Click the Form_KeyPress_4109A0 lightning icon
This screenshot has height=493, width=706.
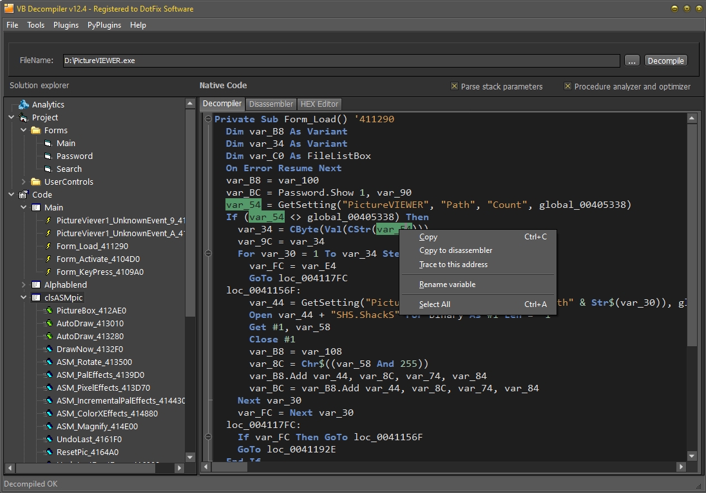point(48,272)
